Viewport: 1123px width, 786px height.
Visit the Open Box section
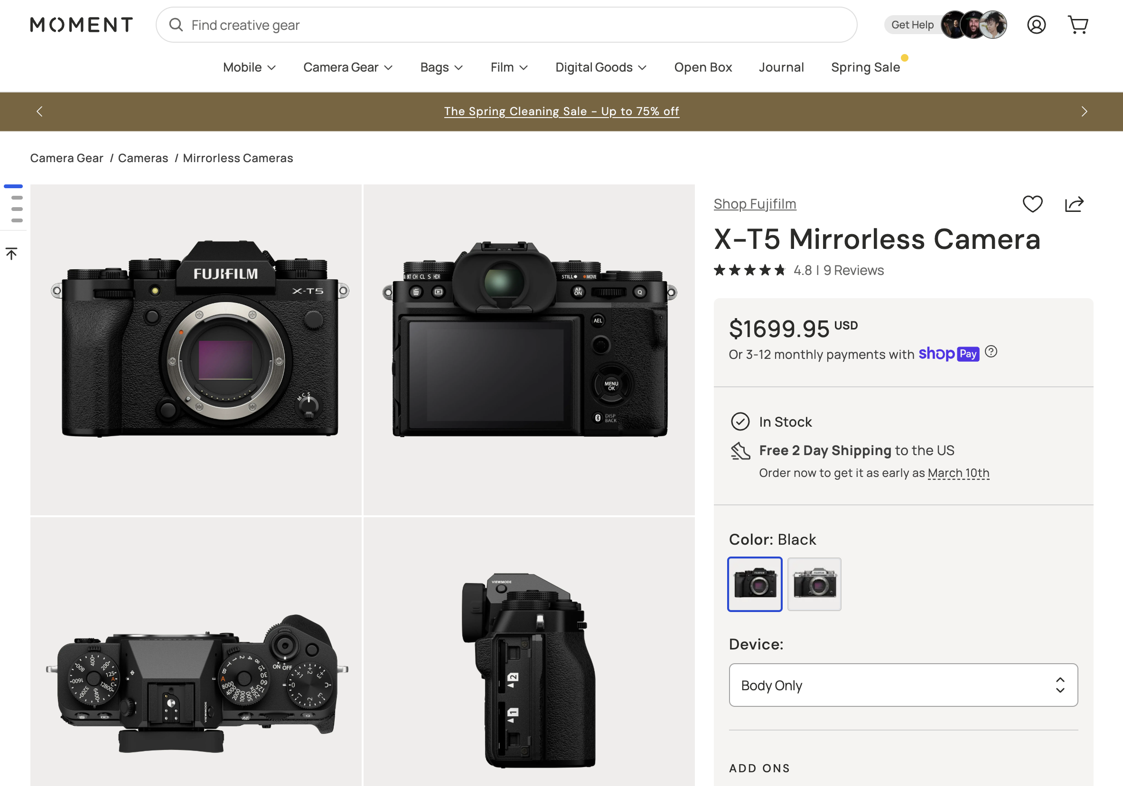pyautogui.click(x=703, y=67)
